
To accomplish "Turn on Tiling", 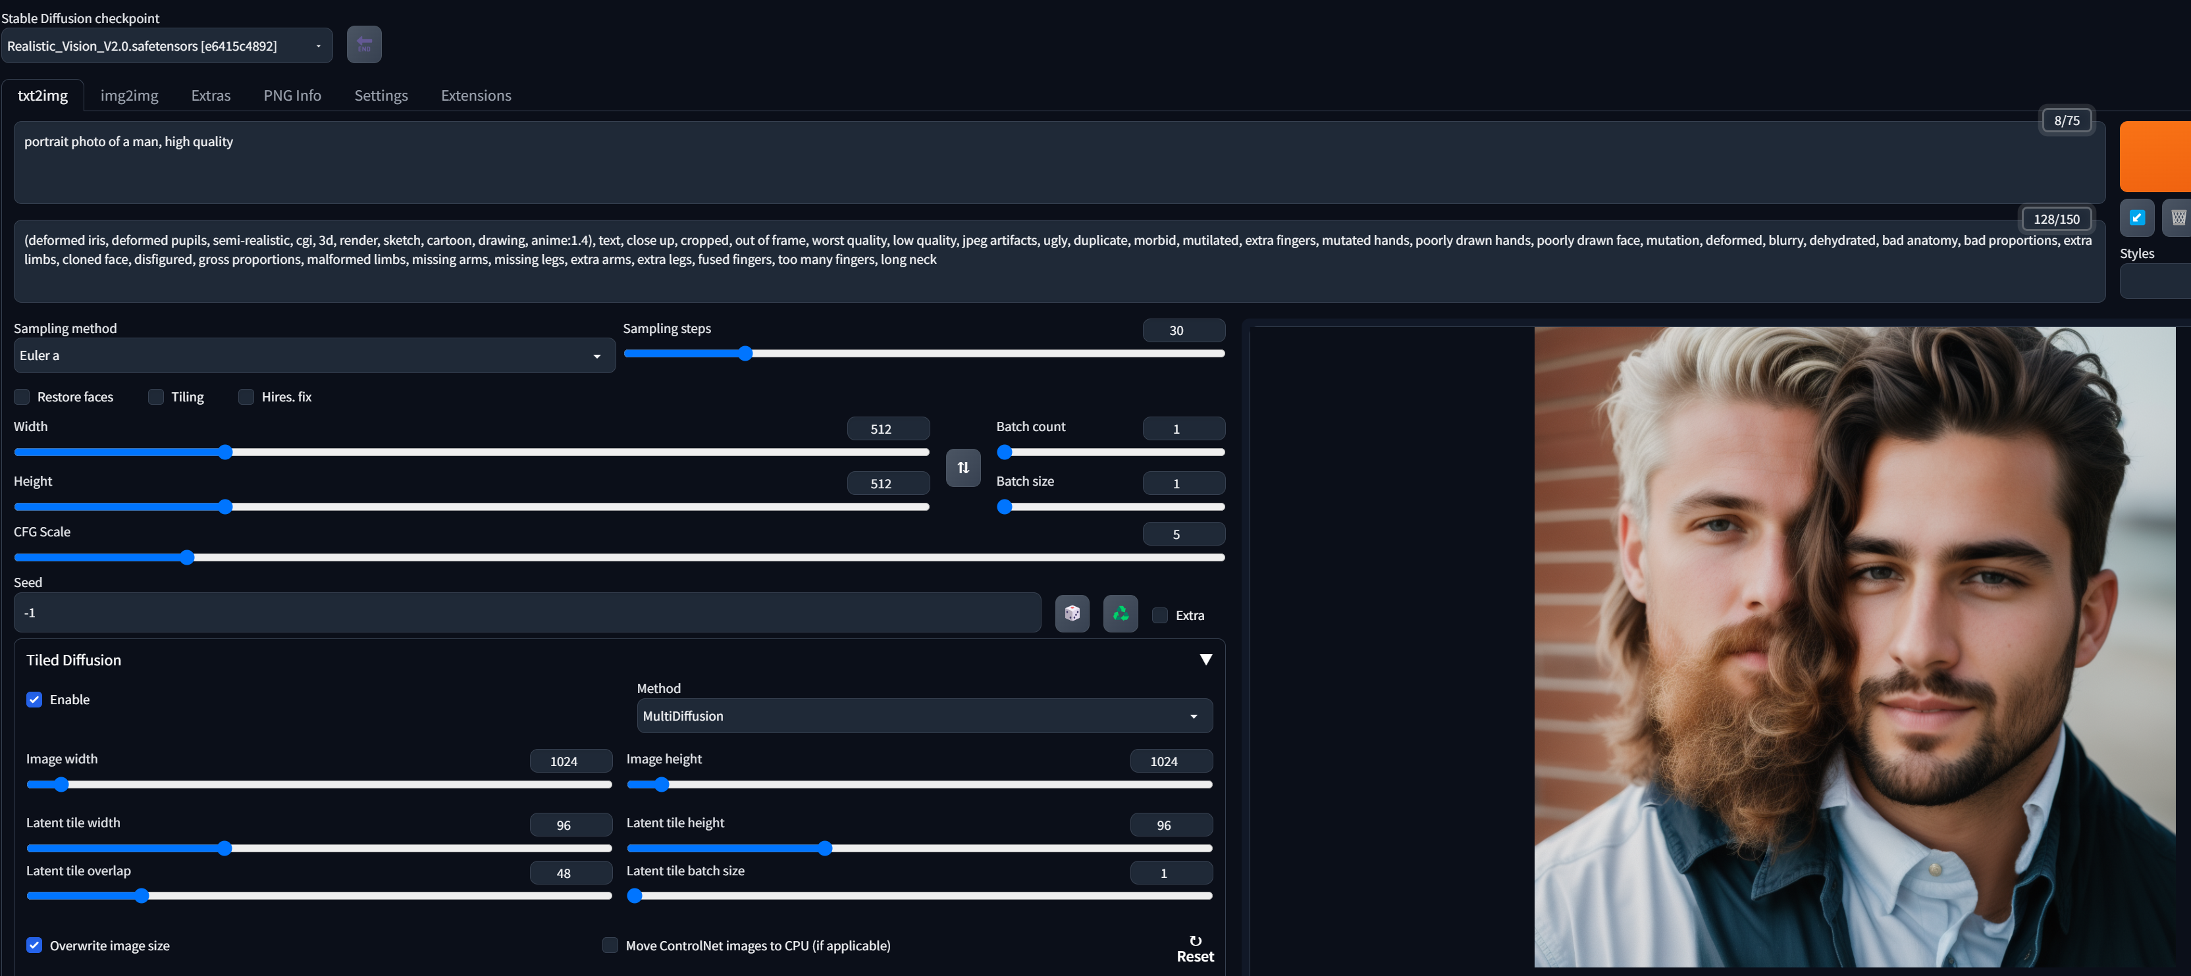I will 155,396.
